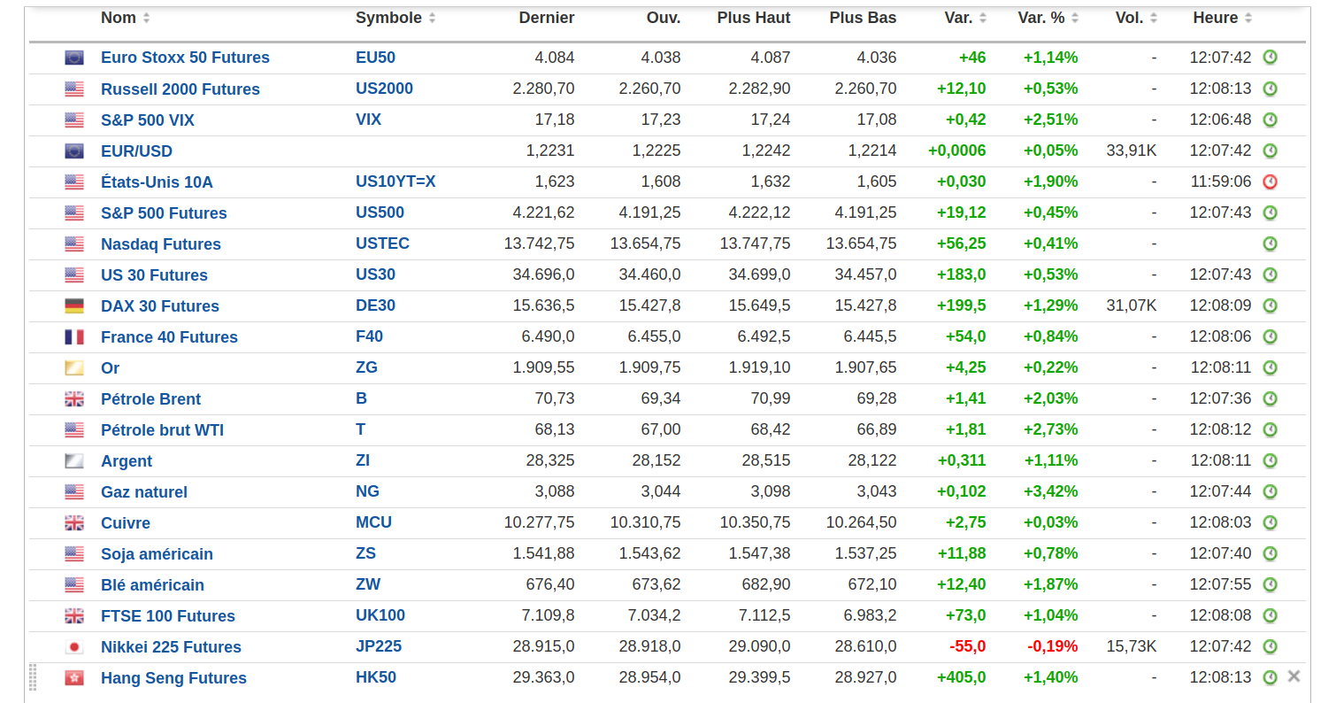1336x703 pixels.
Task: Open the Euro Stoxx 50 Futures link
Action: coord(185,58)
